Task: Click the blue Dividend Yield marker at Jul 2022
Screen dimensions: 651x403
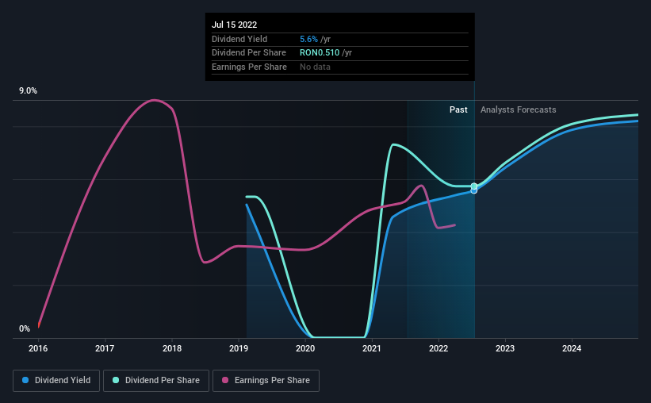Action: (x=473, y=190)
